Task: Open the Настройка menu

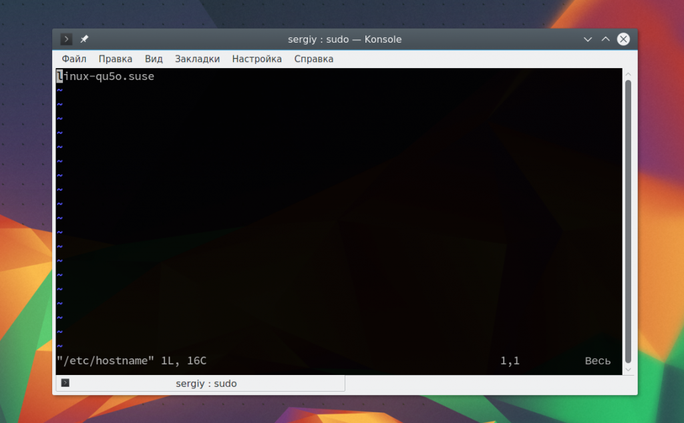Action: pos(257,59)
